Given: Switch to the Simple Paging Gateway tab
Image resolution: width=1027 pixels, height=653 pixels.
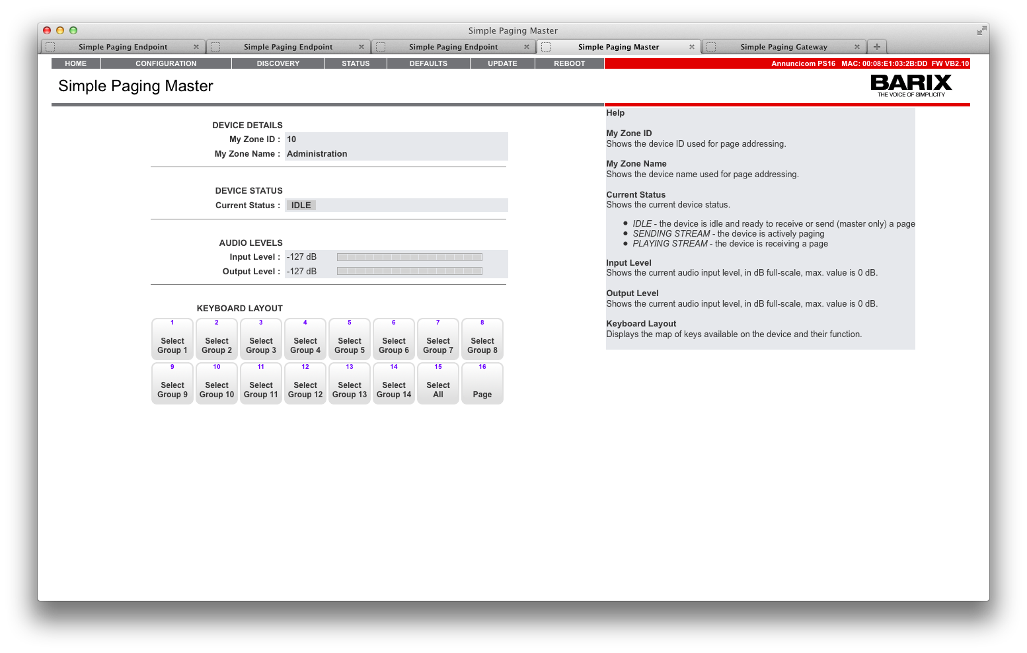Looking at the screenshot, I should [783, 47].
